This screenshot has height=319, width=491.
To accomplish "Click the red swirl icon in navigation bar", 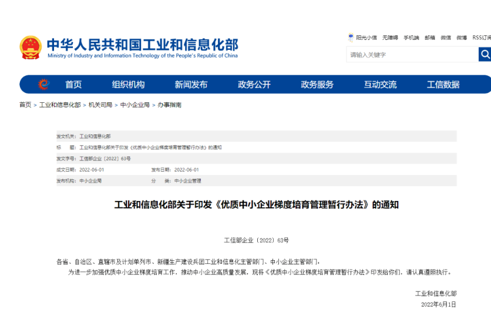I will pyautogui.click(x=43, y=85).
